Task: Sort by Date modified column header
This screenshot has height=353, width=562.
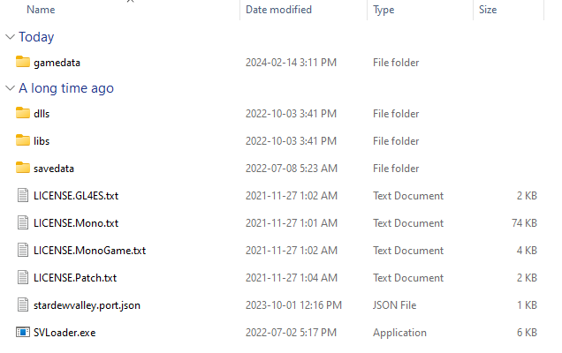Action: [x=277, y=10]
